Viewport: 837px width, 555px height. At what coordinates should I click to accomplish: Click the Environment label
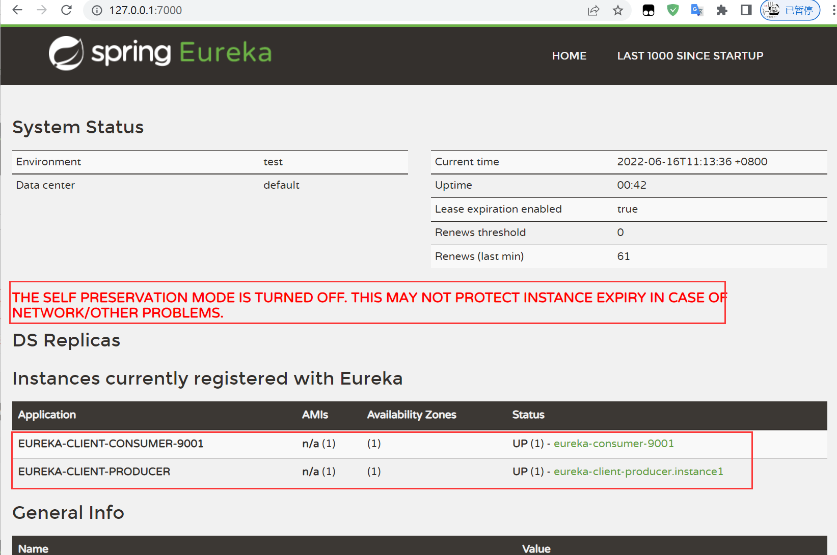[48, 162]
